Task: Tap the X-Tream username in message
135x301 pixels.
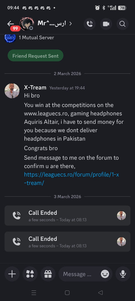Action: point(35,88)
